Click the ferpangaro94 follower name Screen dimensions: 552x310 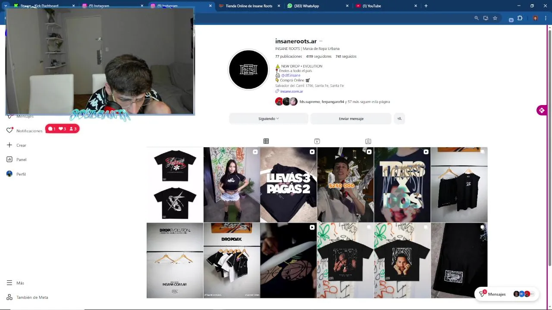click(333, 102)
